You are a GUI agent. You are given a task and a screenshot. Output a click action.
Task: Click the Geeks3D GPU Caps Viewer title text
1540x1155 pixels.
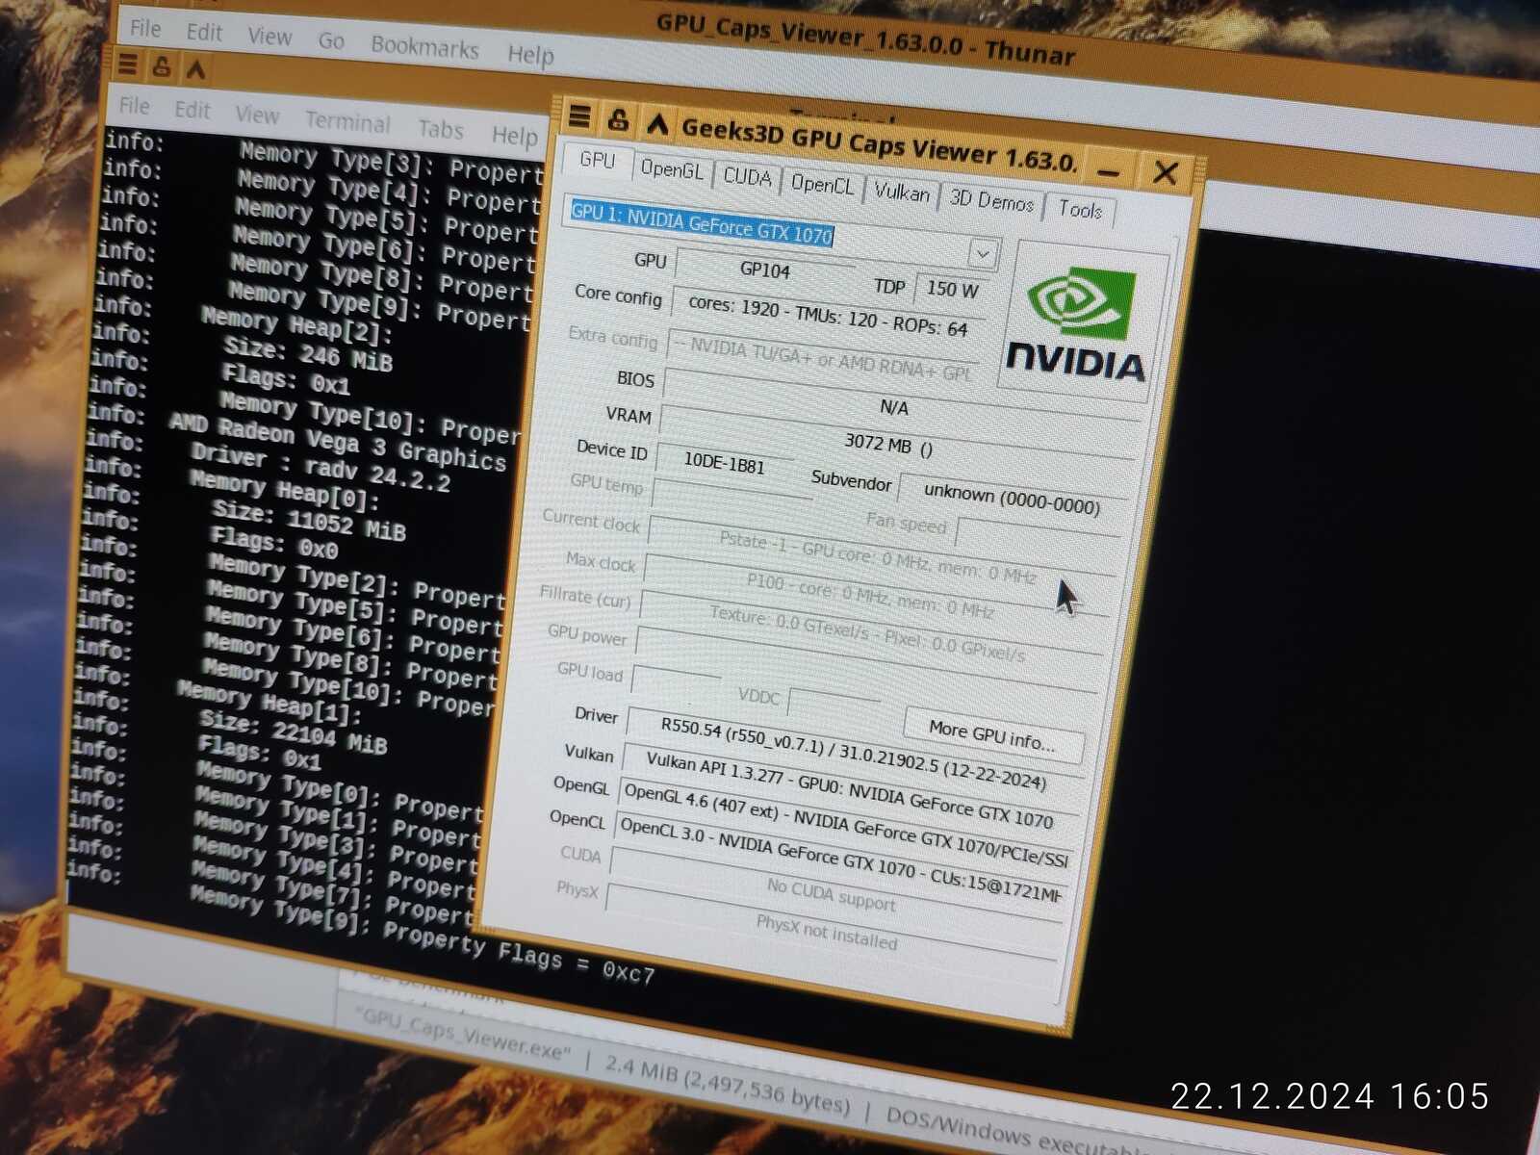coord(880,143)
